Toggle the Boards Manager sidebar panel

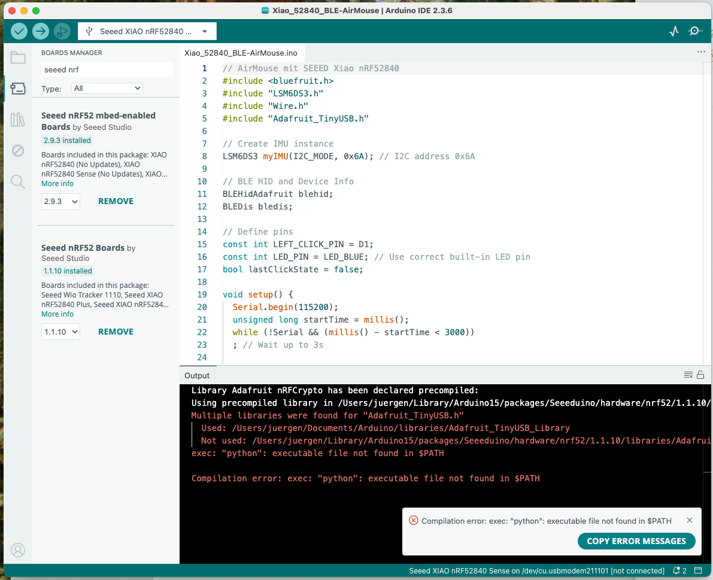point(18,89)
